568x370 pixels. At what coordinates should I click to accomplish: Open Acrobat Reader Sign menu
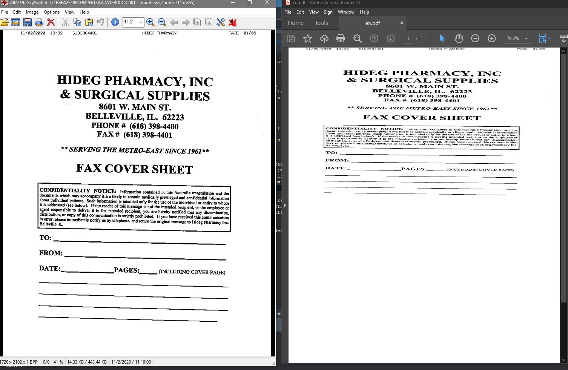click(328, 12)
